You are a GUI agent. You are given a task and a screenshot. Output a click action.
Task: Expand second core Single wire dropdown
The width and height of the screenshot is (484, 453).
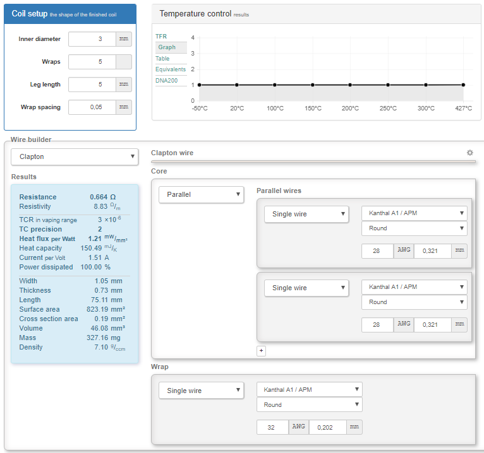pyautogui.click(x=306, y=288)
